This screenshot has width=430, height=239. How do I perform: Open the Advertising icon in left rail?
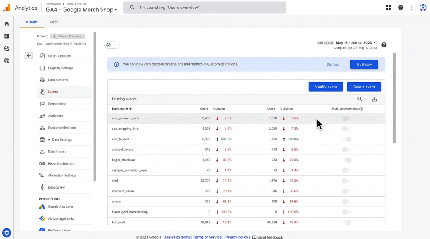pyautogui.click(x=7, y=60)
